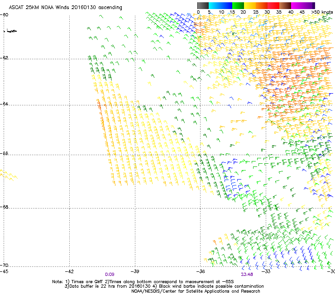
Task: Click the -66 latitude axis label
Action: pos(4,153)
